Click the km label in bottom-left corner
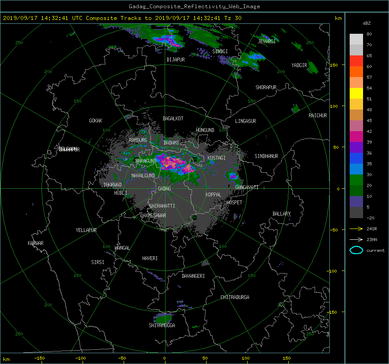This screenshot has width=389, height=364. 6,359
